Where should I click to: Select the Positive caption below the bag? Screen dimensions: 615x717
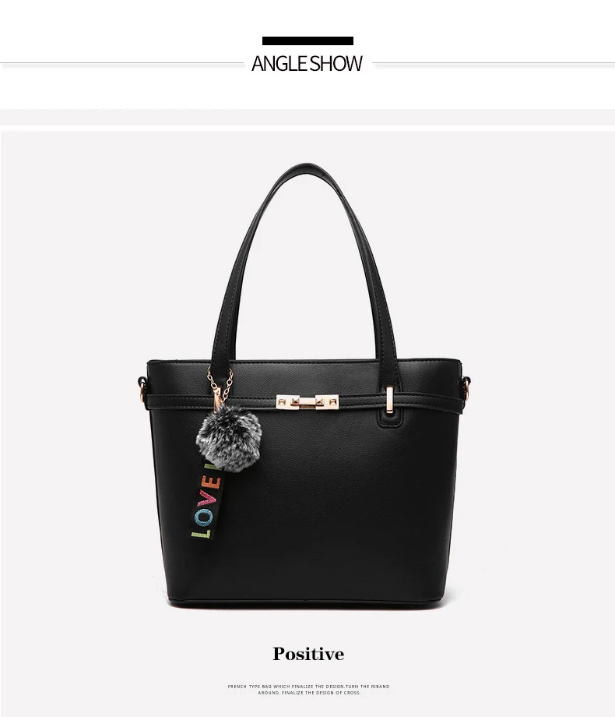(x=308, y=654)
